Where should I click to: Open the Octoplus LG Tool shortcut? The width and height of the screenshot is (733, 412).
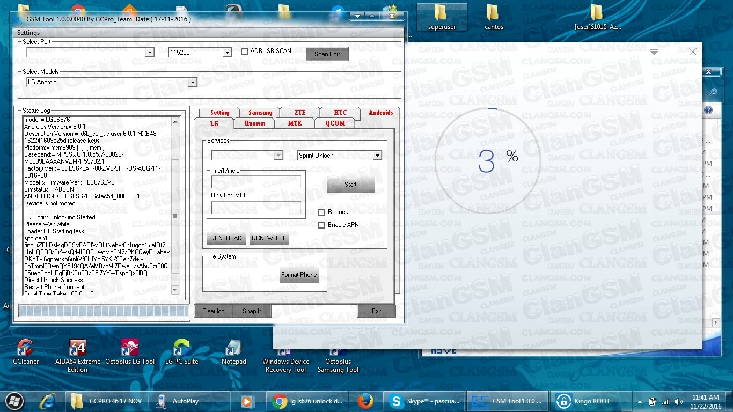pyautogui.click(x=130, y=352)
